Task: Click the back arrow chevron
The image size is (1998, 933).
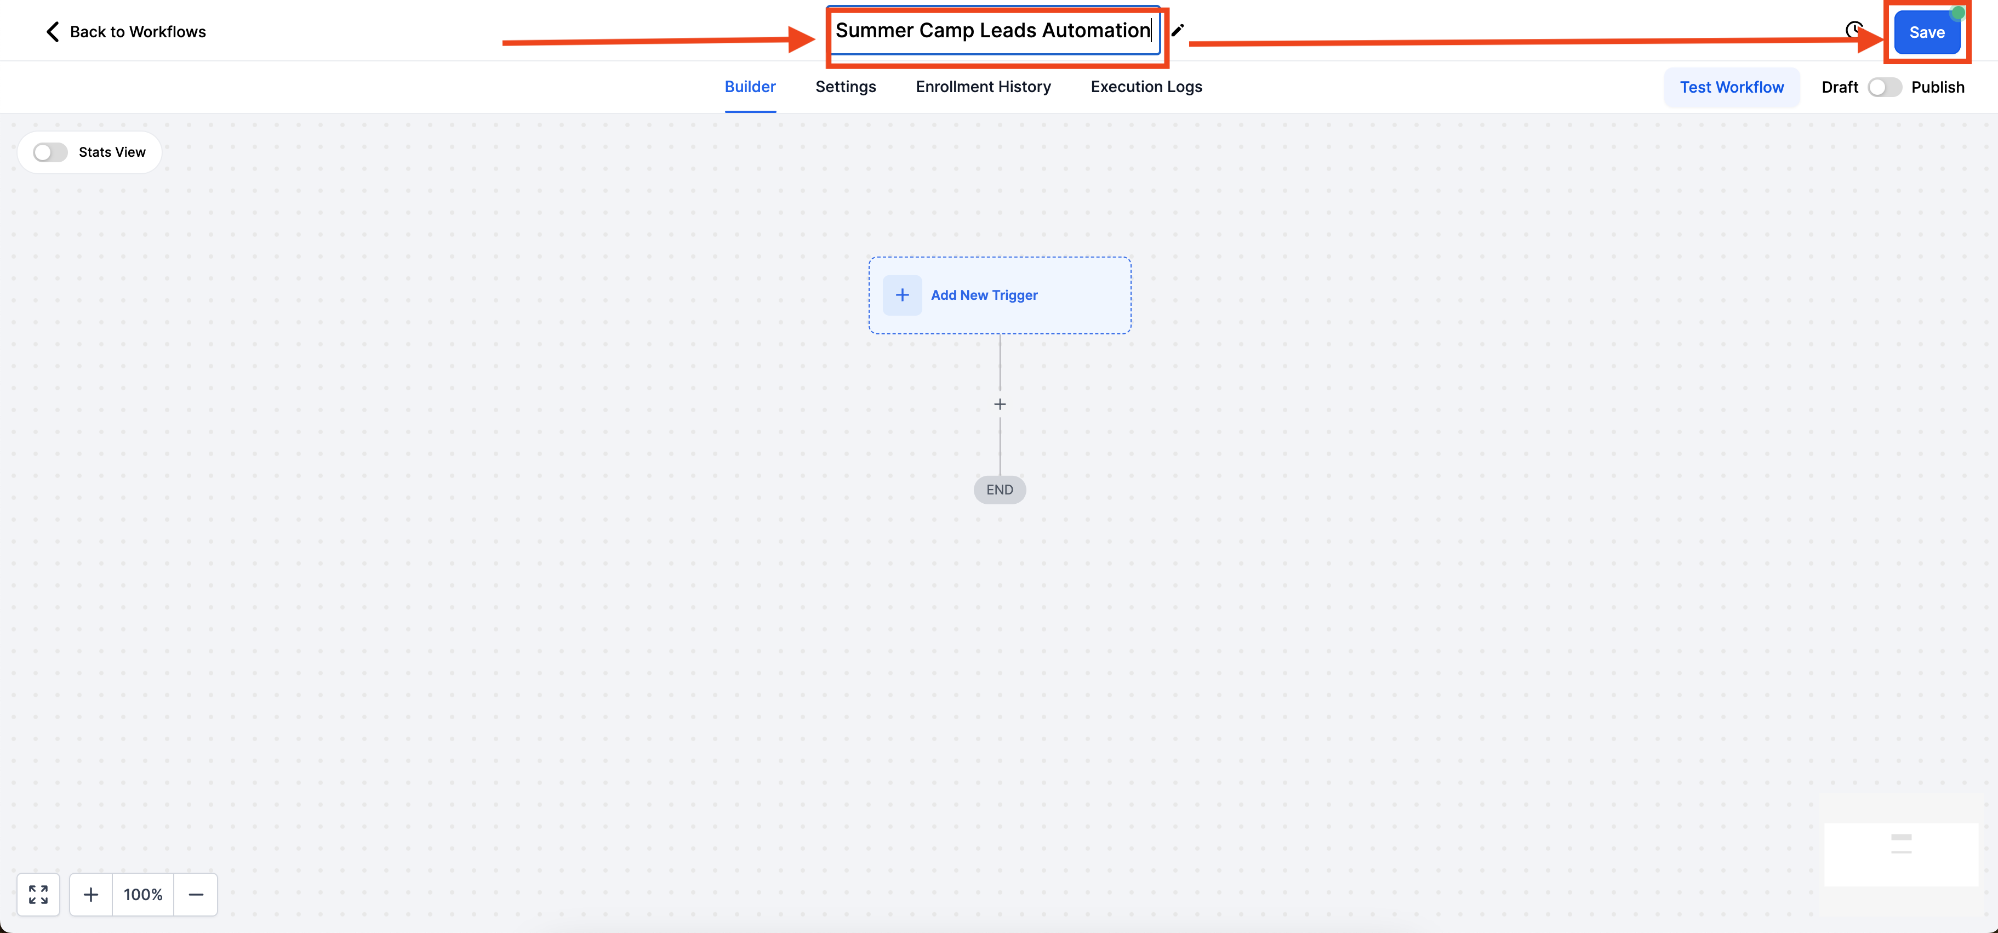Action: (53, 32)
